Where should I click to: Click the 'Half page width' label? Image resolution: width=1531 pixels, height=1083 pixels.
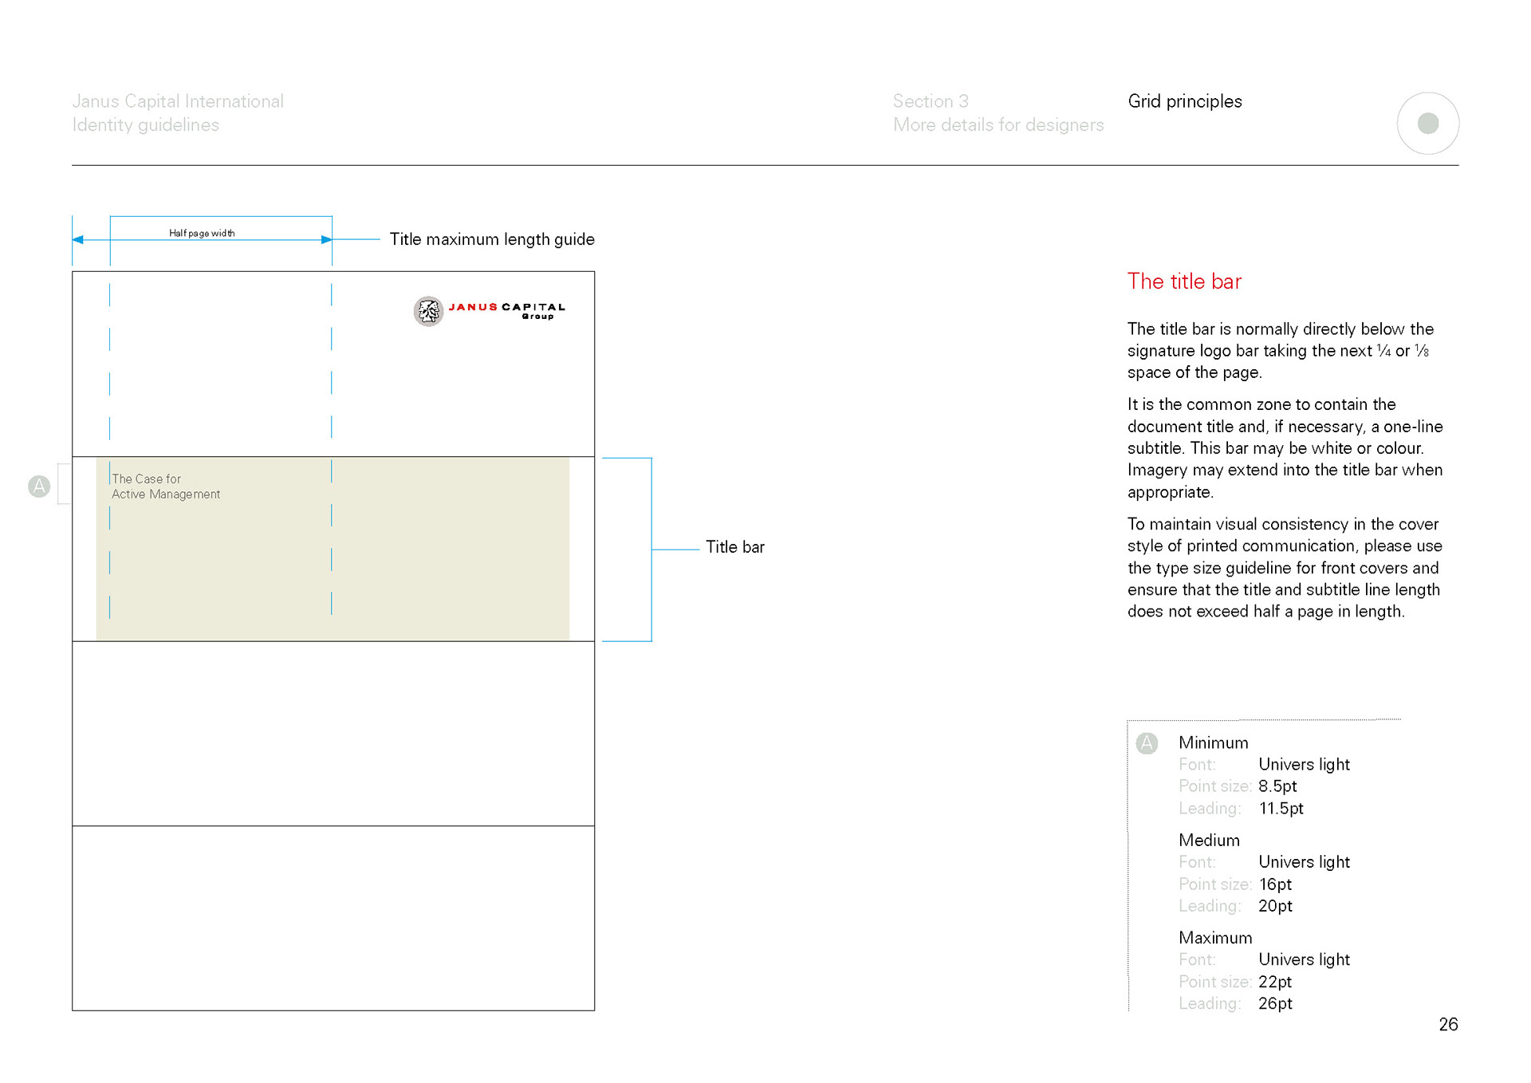coord(202,233)
